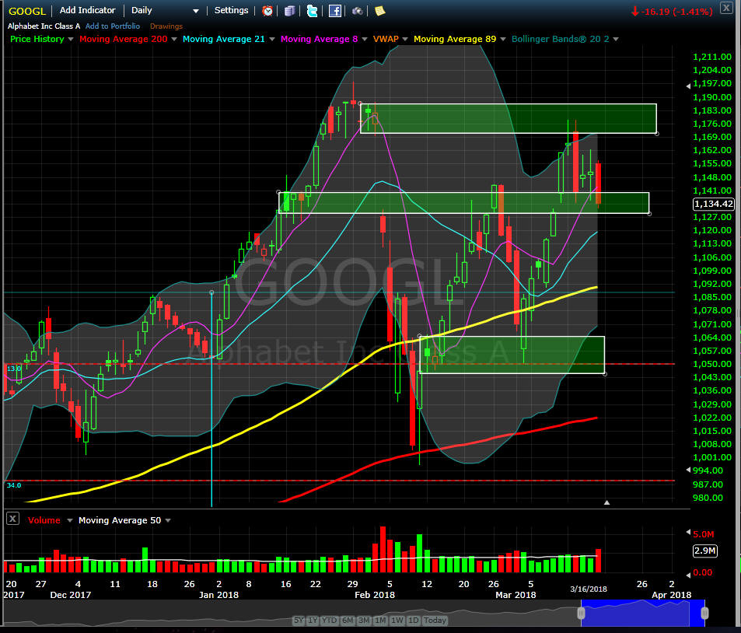Select the YTD range button
The image size is (741, 633).
click(330, 621)
